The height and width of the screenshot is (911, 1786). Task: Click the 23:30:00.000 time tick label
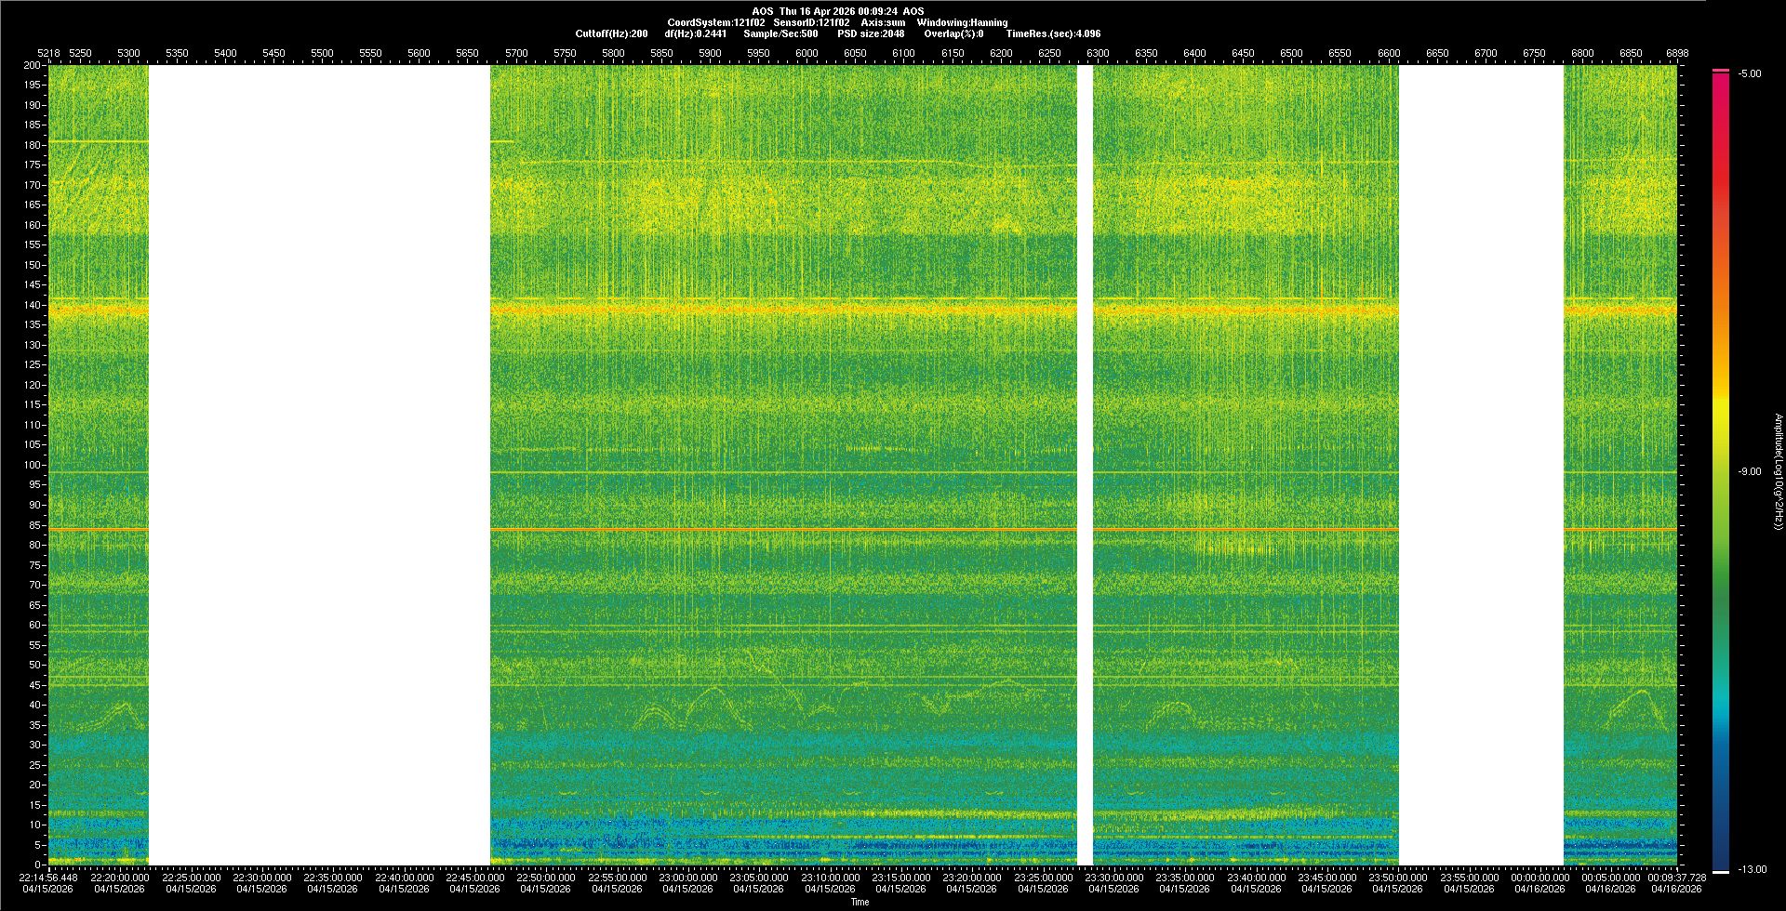coord(1114,878)
